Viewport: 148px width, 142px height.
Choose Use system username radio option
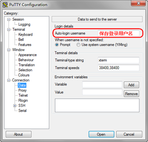(78, 45)
